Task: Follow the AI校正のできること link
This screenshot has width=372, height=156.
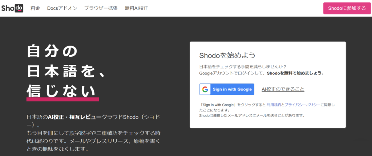Action: [283, 89]
